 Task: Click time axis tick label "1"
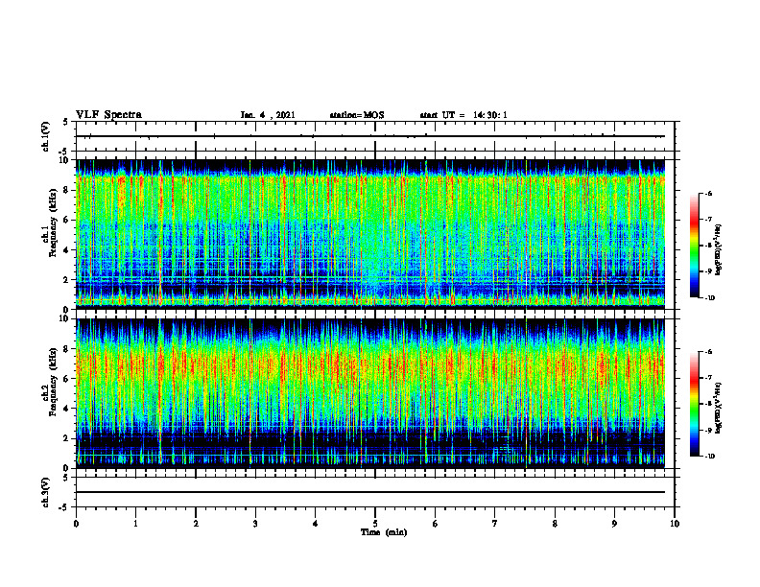coord(135,524)
